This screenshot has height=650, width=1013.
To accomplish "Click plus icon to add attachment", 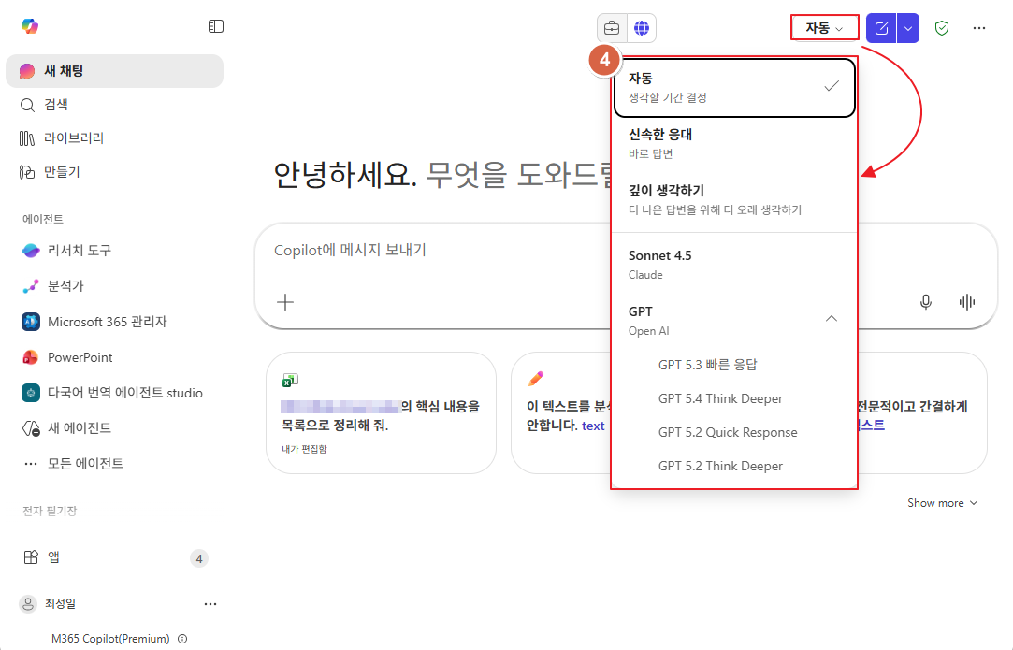I will point(285,302).
